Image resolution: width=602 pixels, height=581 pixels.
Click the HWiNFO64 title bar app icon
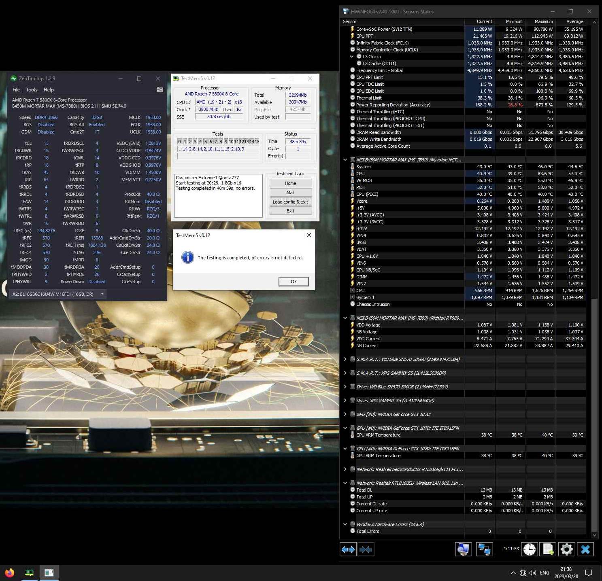(x=345, y=11)
